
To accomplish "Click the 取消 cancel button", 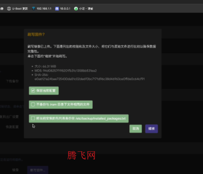I will click(x=135, y=129).
